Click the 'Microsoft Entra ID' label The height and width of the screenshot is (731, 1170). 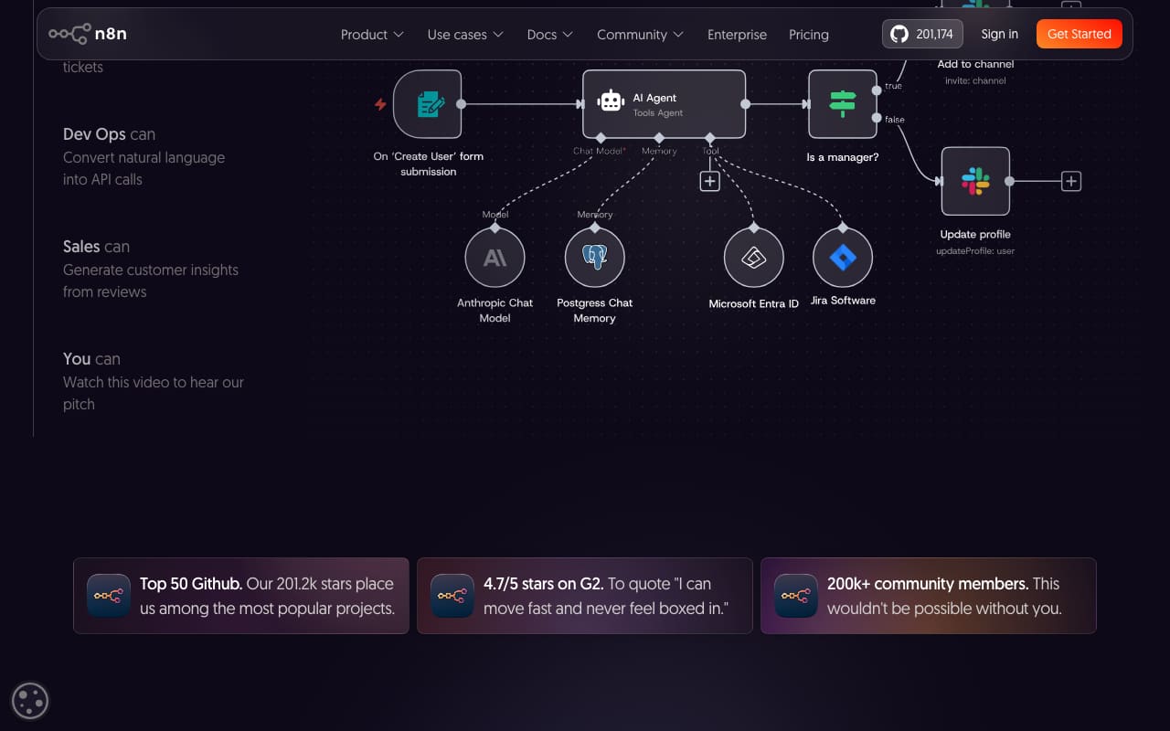click(754, 303)
